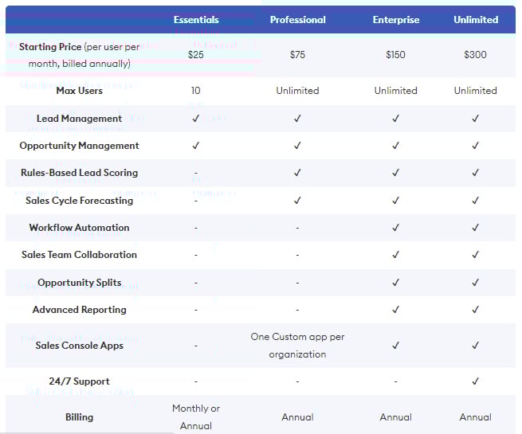The height and width of the screenshot is (434, 522).
Task: Click the "One Custom app per organization" cell
Action: coord(297,346)
